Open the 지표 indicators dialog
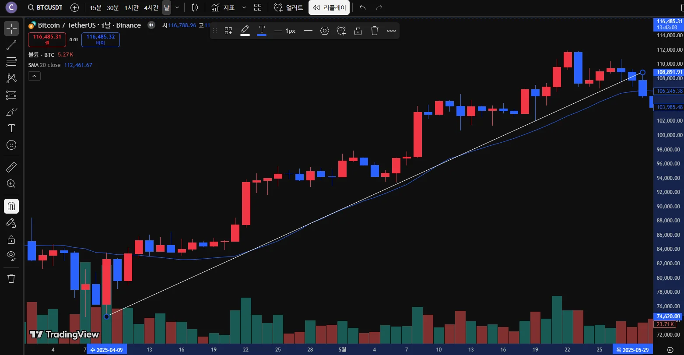Screen dimensions: 684x355 coord(223,7)
